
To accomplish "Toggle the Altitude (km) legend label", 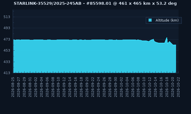I will pos(167,20).
